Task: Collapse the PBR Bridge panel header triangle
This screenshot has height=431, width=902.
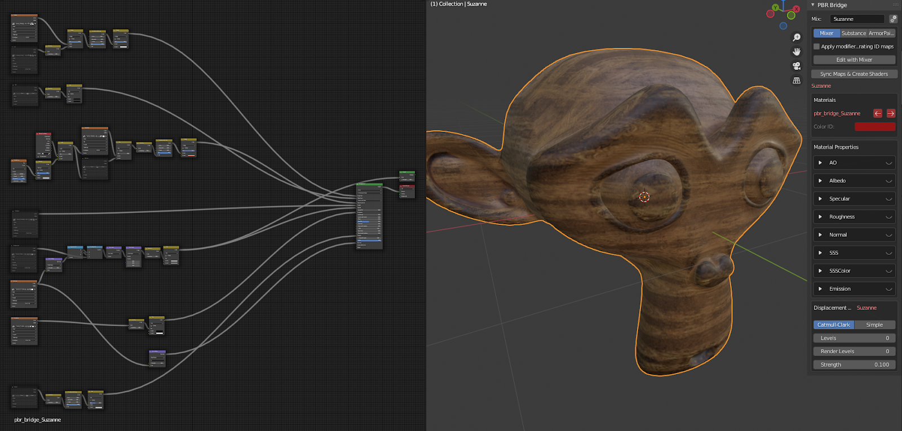Action: click(813, 5)
